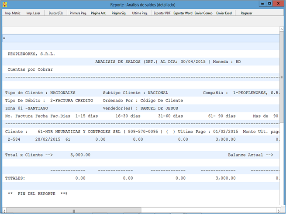Click the scrollbar's left arrow

(x=4, y=211)
